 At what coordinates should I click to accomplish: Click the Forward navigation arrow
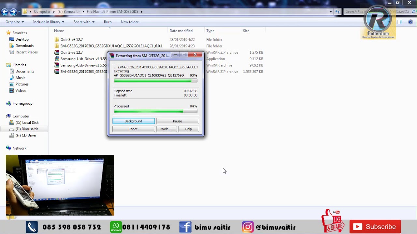coord(13,12)
